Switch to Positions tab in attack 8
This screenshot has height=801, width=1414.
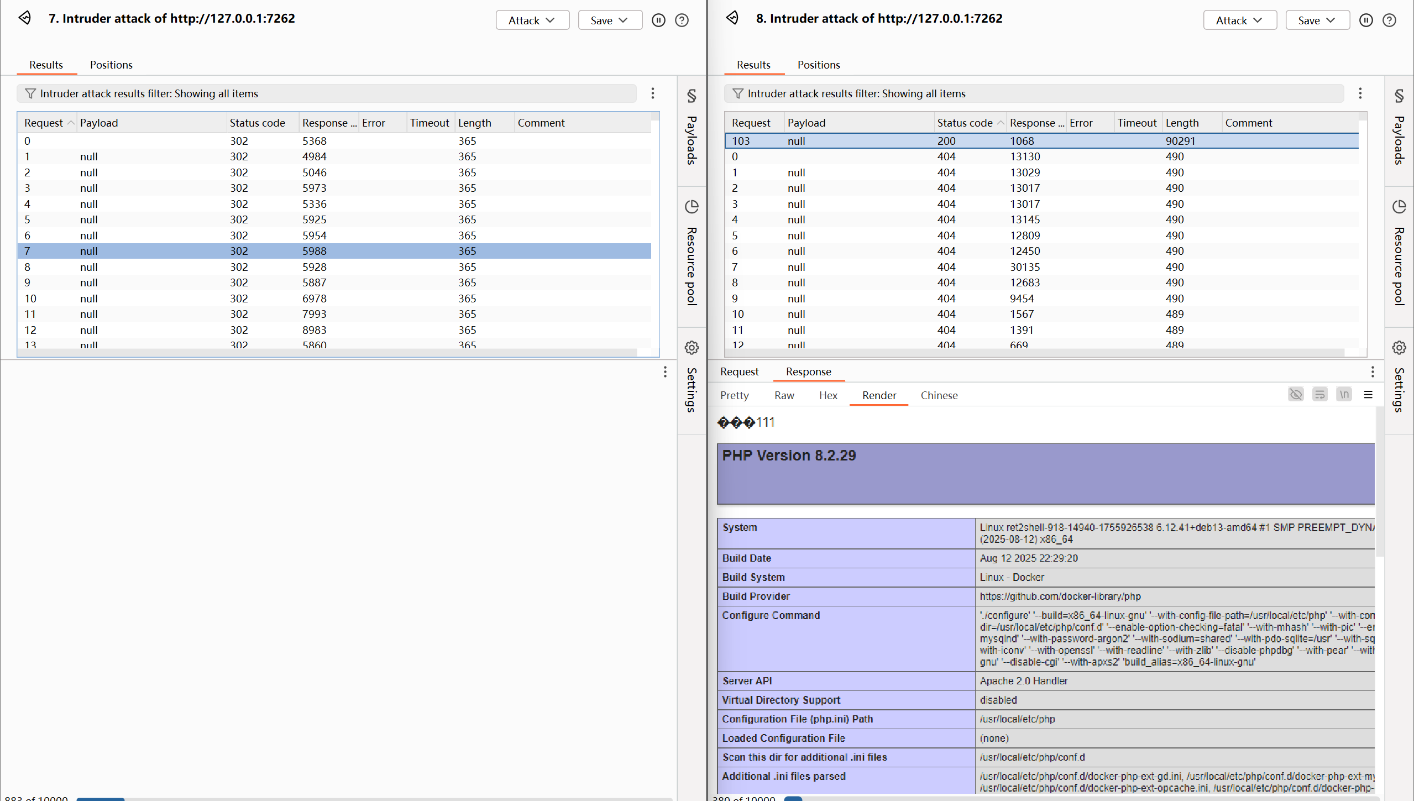[x=818, y=65]
